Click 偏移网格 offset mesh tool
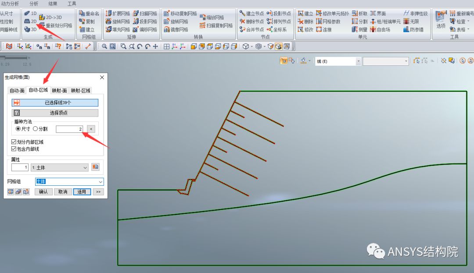This screenshot has width=474, height=273. (x=145, y=29)
